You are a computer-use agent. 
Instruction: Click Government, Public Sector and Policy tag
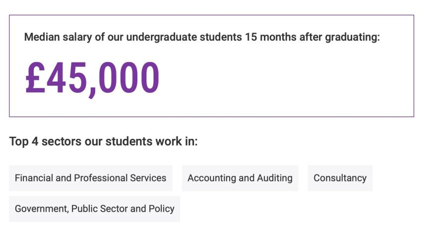94,209
